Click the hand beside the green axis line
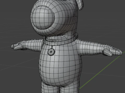 pos(113,51)
